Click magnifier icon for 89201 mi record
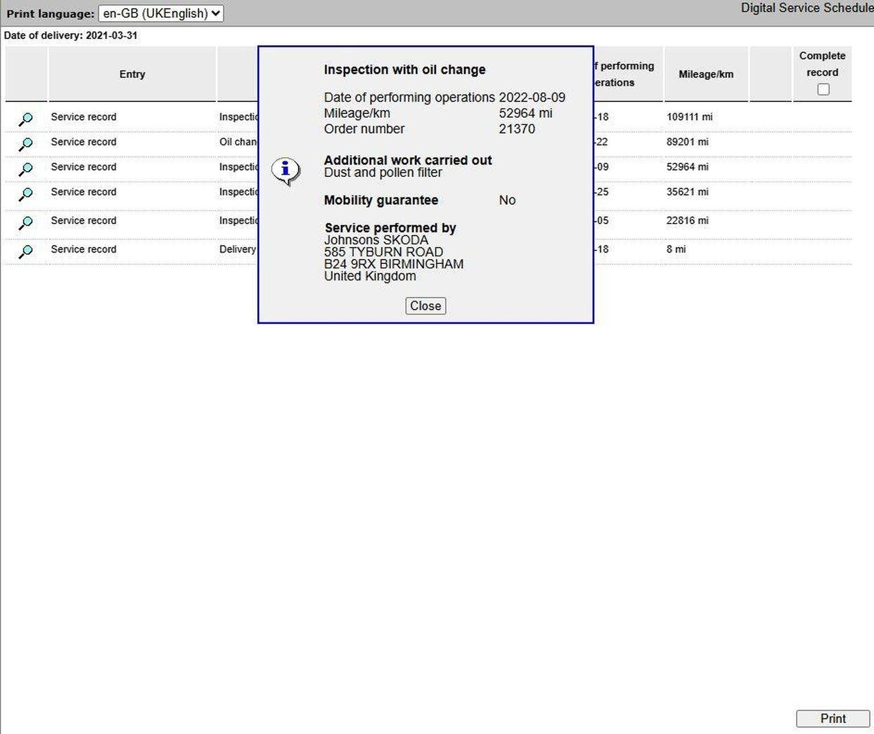 coord(26,144)
